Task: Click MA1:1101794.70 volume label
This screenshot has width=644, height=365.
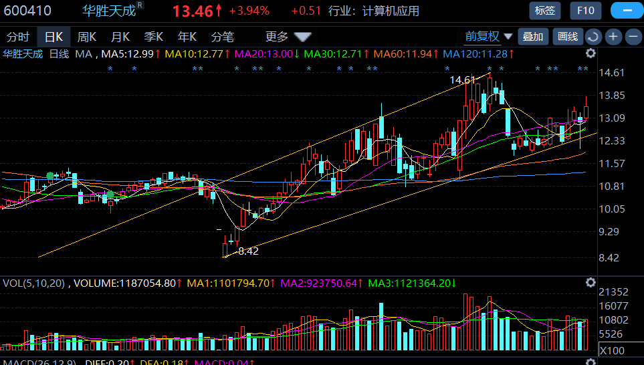Action: [231, 283]
